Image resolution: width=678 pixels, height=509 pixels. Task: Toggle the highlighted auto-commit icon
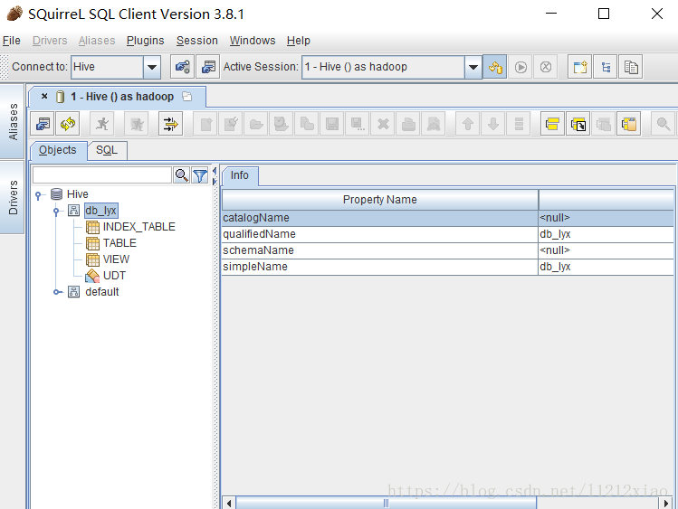pos(494,67)
